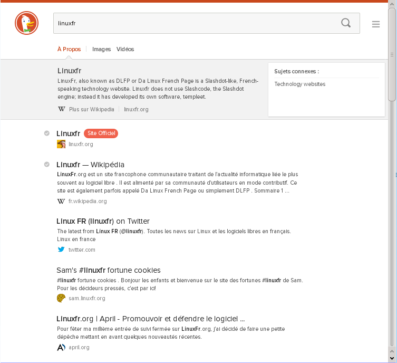This screenshot has width=397, height=363.
Task: Open the Technology websites related topic
Action: point(299,84)
